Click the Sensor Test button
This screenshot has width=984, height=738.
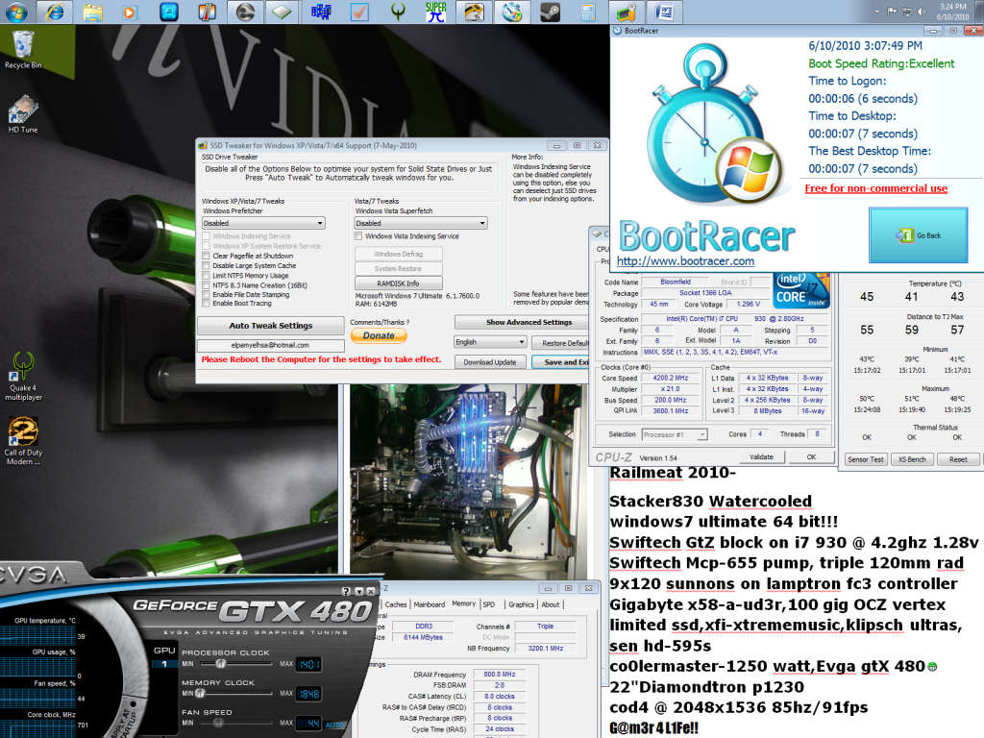(866, 459)
